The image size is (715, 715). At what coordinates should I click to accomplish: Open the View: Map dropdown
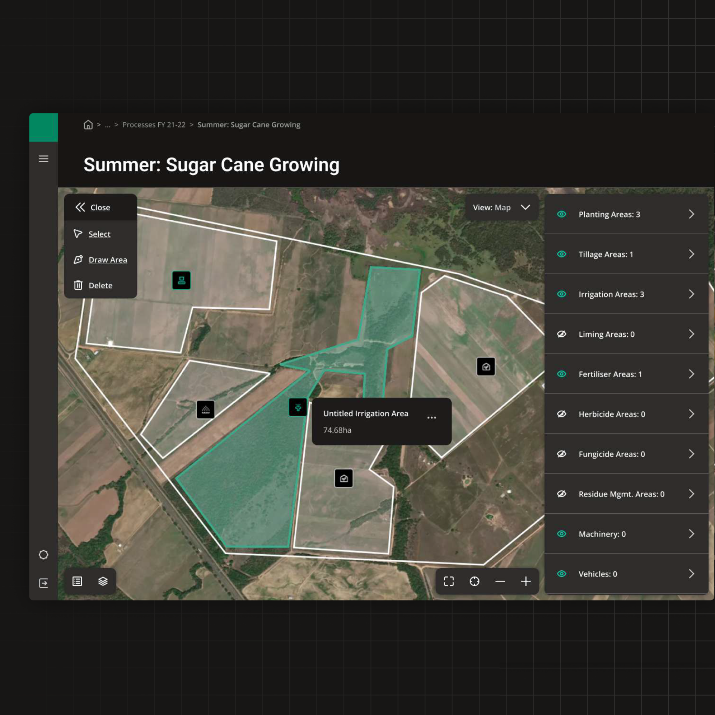(x=501, y=207)
